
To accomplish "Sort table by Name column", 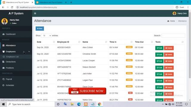I will click(95, 42).
